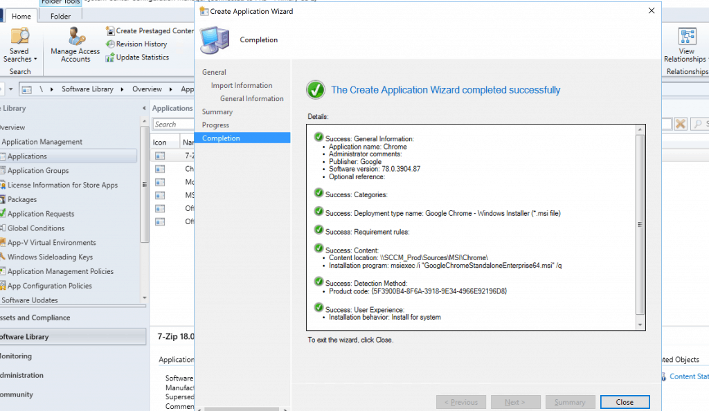Click App Configuration Policies icon
The height and width of the screenshot is (411, 709).
pos(3,286)
